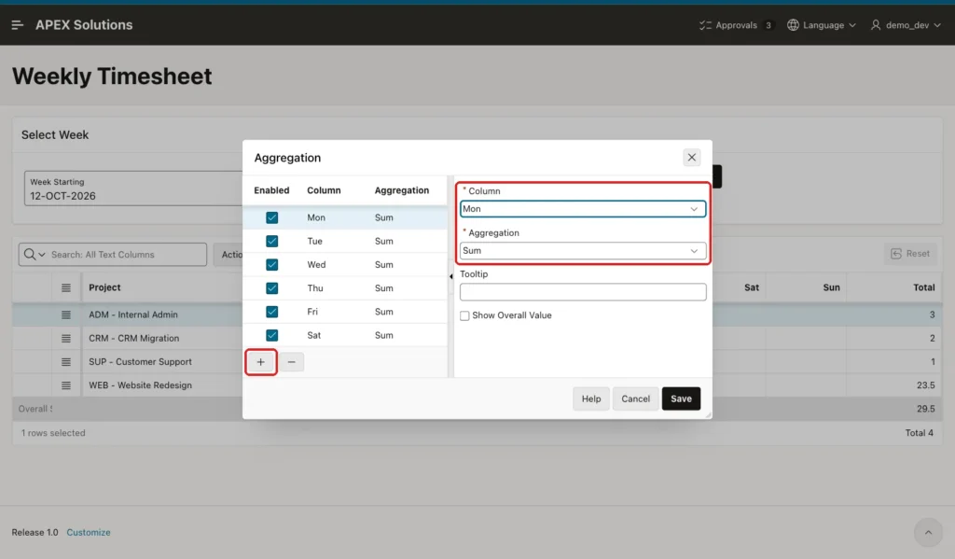Viewport: 955px width, 559px height.
Task: Click the scroll-to-top arrow button
Action: 928,532
